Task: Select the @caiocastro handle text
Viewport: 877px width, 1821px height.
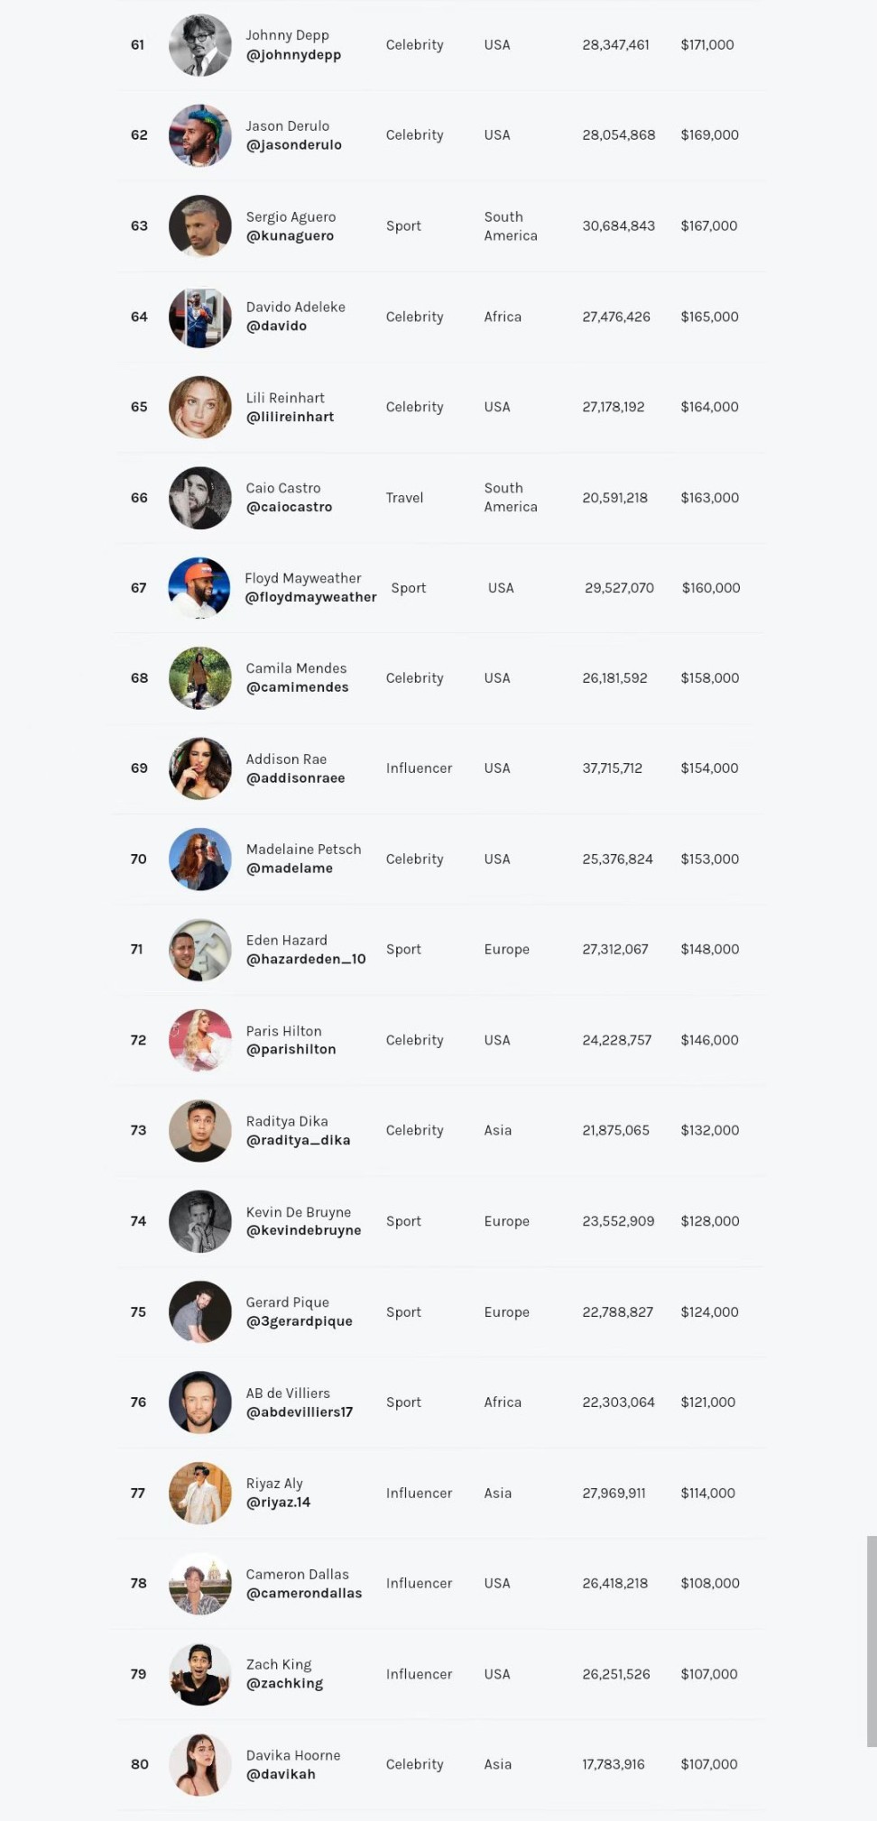Action: [289, 507]
